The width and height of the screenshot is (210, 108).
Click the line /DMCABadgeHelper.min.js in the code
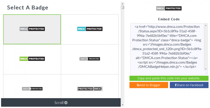click(160, 67)
